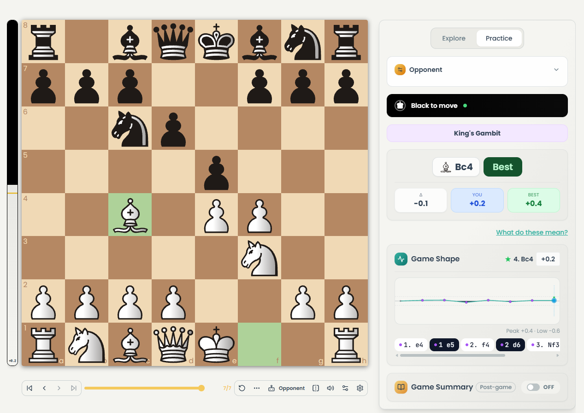Screen dimensions: 584x413
Task: Switch to the Explore tab
Action: 454,38
